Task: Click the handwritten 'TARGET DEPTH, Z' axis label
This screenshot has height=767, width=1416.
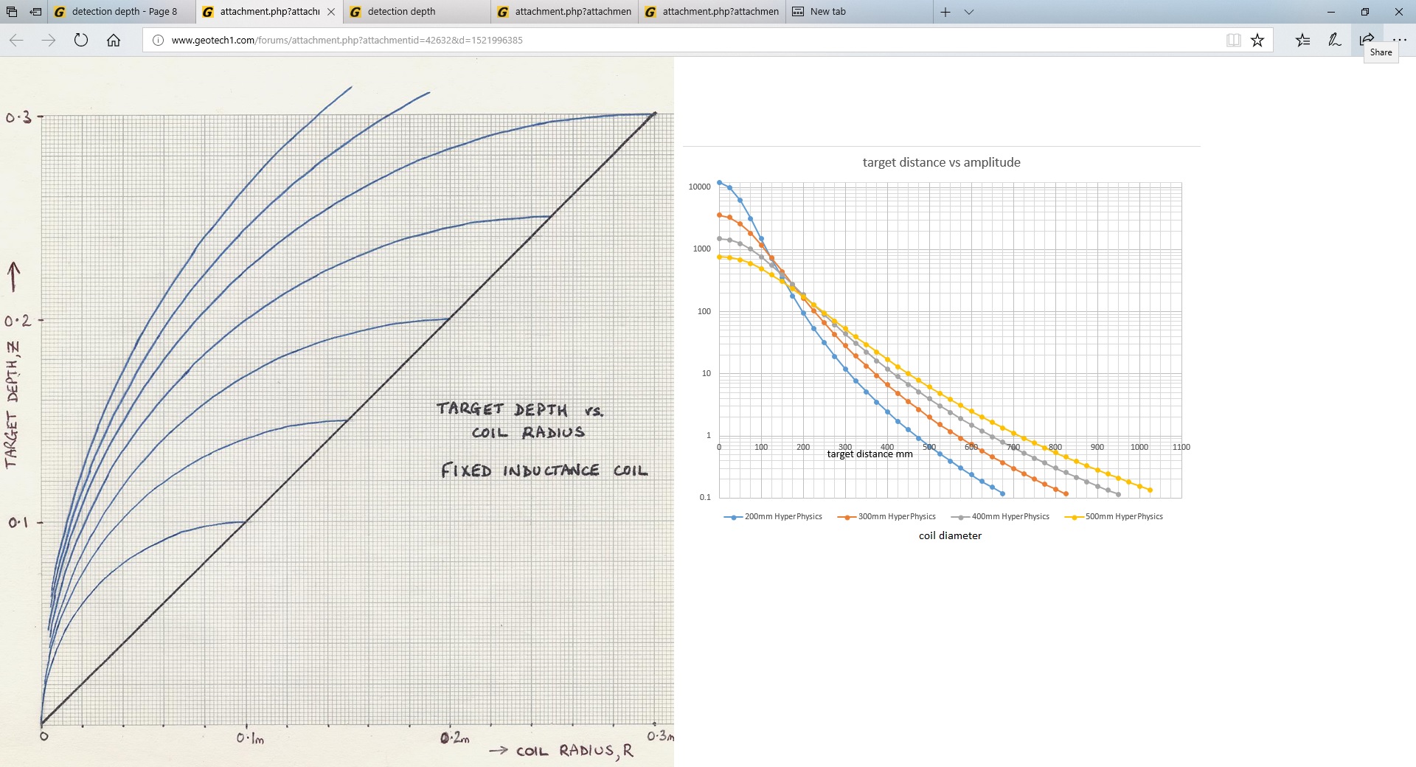Action: pos(13,404)
